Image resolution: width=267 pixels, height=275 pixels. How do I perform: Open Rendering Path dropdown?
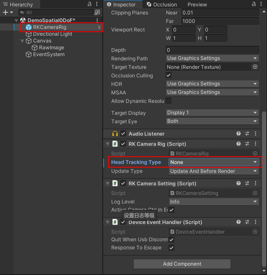(x=212, y=58)
